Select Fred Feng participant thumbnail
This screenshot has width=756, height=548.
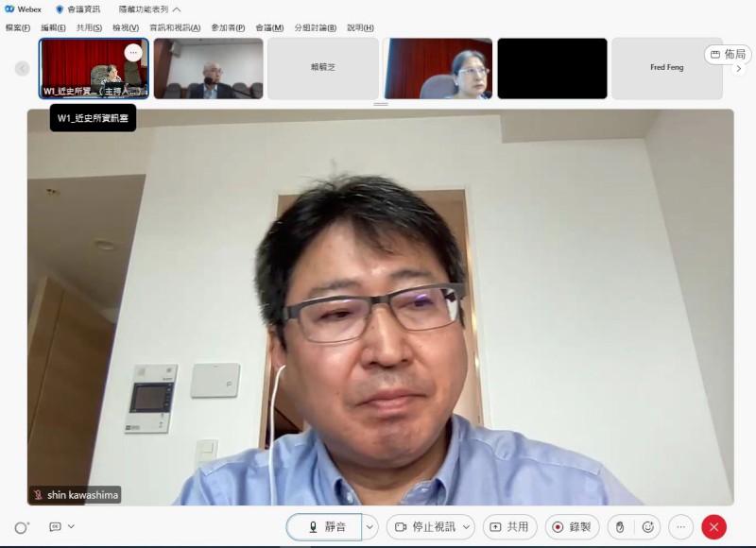coord(666,68)
